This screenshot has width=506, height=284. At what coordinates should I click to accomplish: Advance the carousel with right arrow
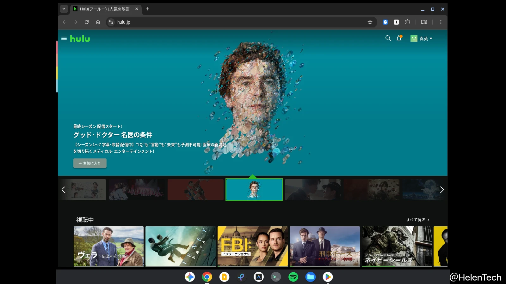[442, 190]
